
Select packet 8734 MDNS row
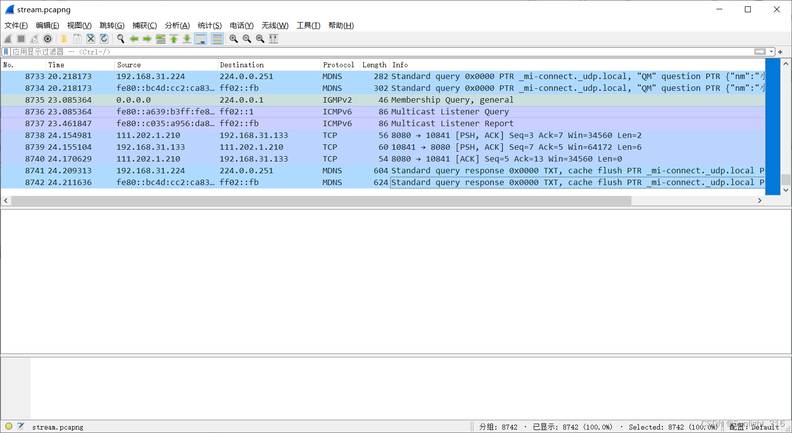pyautogui.click(x=383, y=88)
